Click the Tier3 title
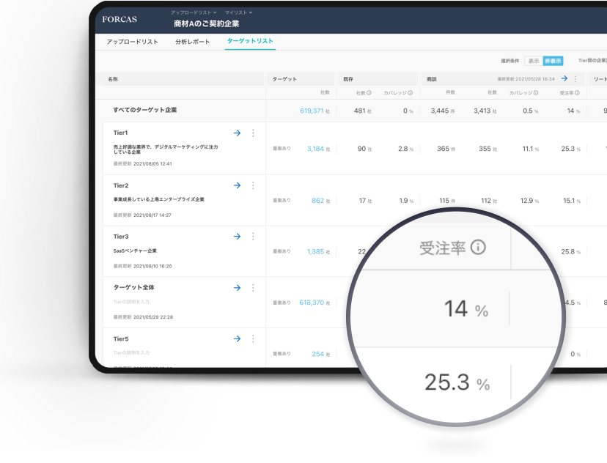The width and height of the screenshot is (607, 463). pos(121,237)
